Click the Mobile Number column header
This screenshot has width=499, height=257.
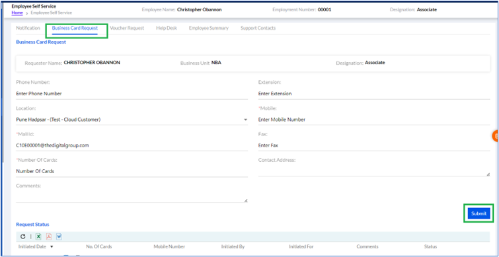pyautogui.click(x=169, y=247)
